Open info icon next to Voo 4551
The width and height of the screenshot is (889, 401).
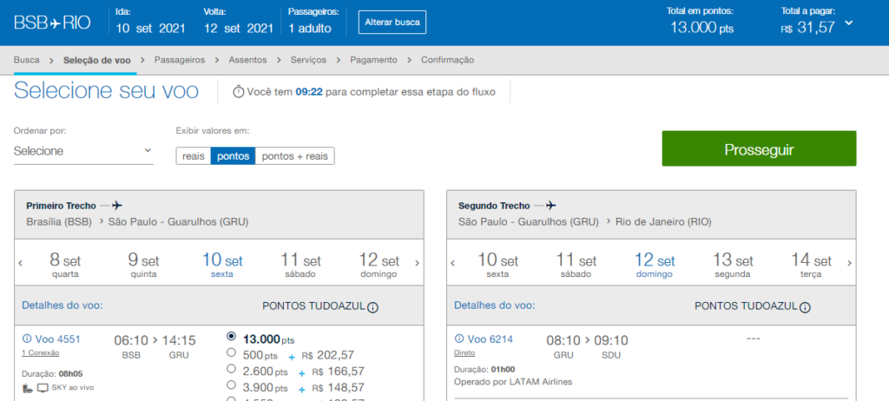click(x=27, y=339)
